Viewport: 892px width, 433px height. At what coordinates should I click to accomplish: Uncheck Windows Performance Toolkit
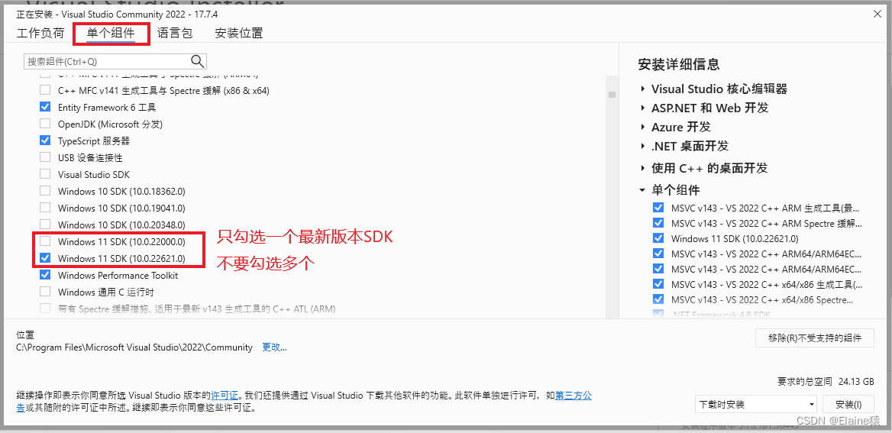[45, 275]
